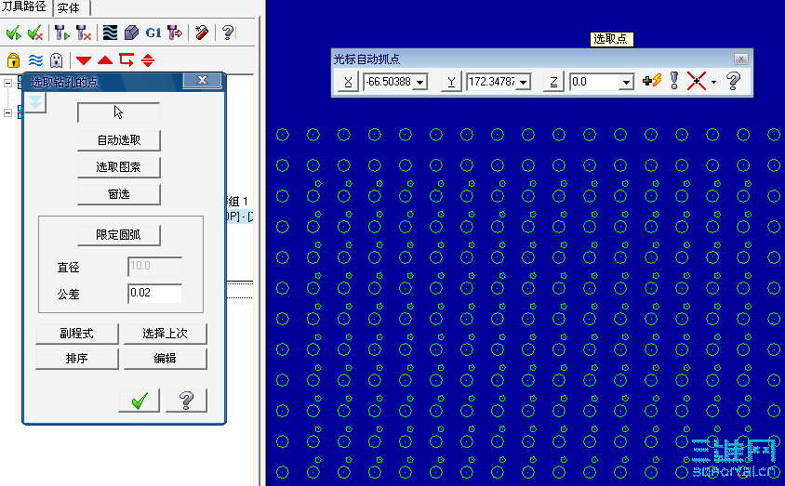Collapse the lower tree node minus box
Viewport: 785px width, 486px height.
pyautogui.click(x=8, y=113)
